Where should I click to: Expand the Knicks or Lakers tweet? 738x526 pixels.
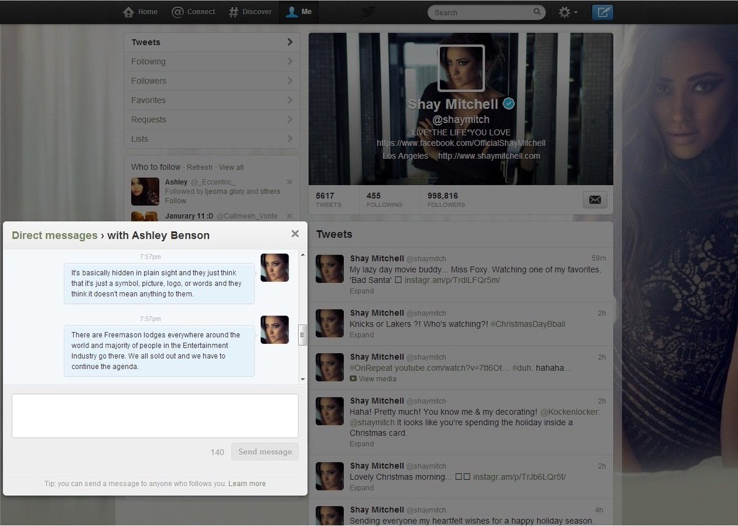coord(362,335)
